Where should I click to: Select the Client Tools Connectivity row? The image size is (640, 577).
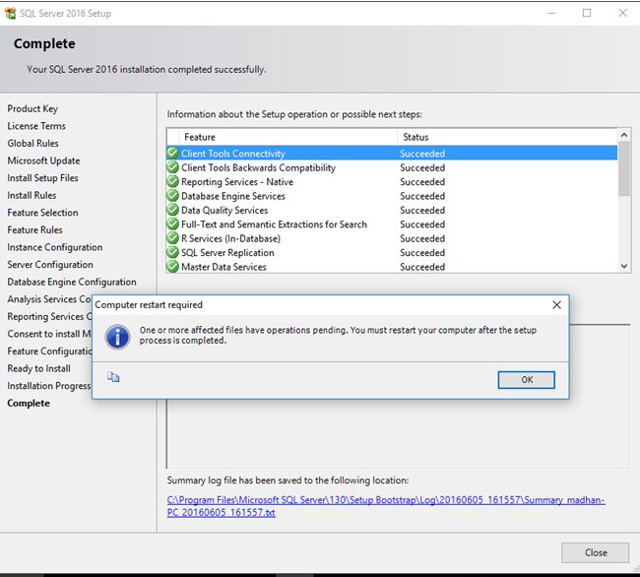tap(392, 154)
